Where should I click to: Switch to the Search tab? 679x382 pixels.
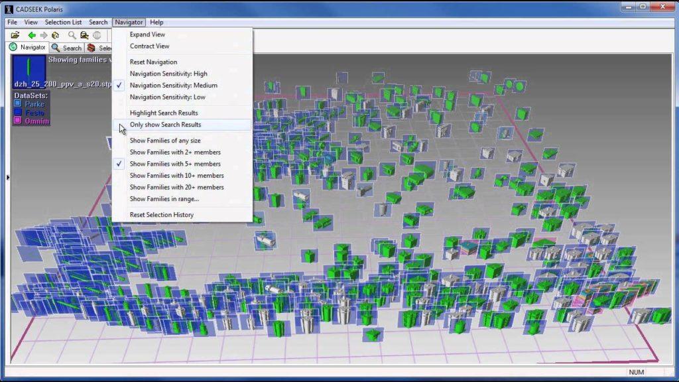pyautogui.click(x=66, y=48)
